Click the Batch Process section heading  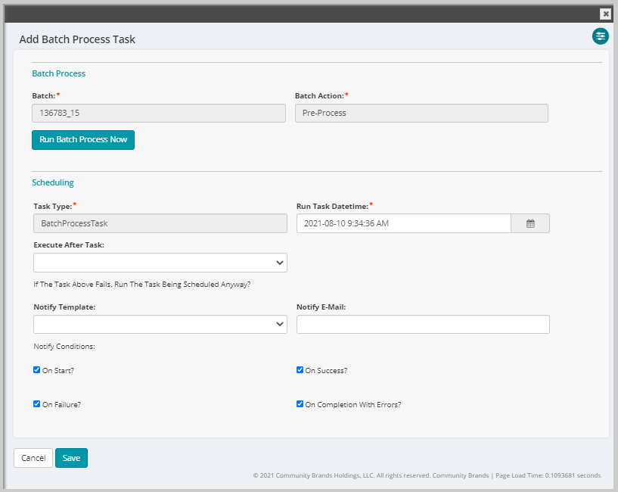[x=58, y=73]
